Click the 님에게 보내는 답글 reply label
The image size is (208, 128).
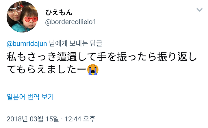click(76, 43)
